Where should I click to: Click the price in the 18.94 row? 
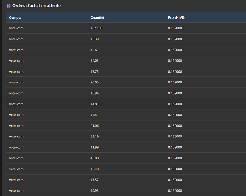[x=175, y=93]
